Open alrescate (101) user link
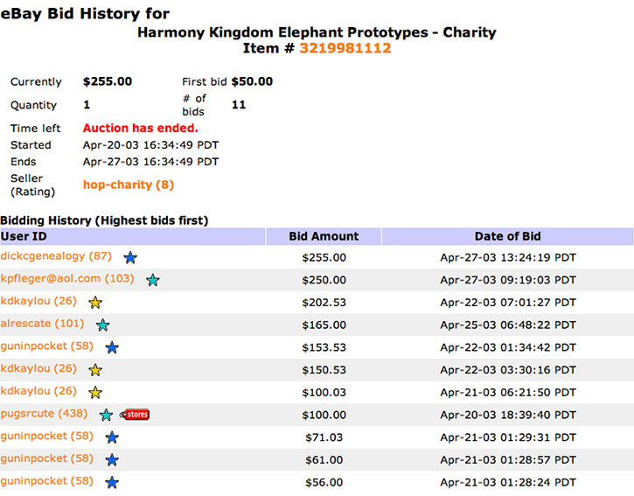 click(43, 324)
